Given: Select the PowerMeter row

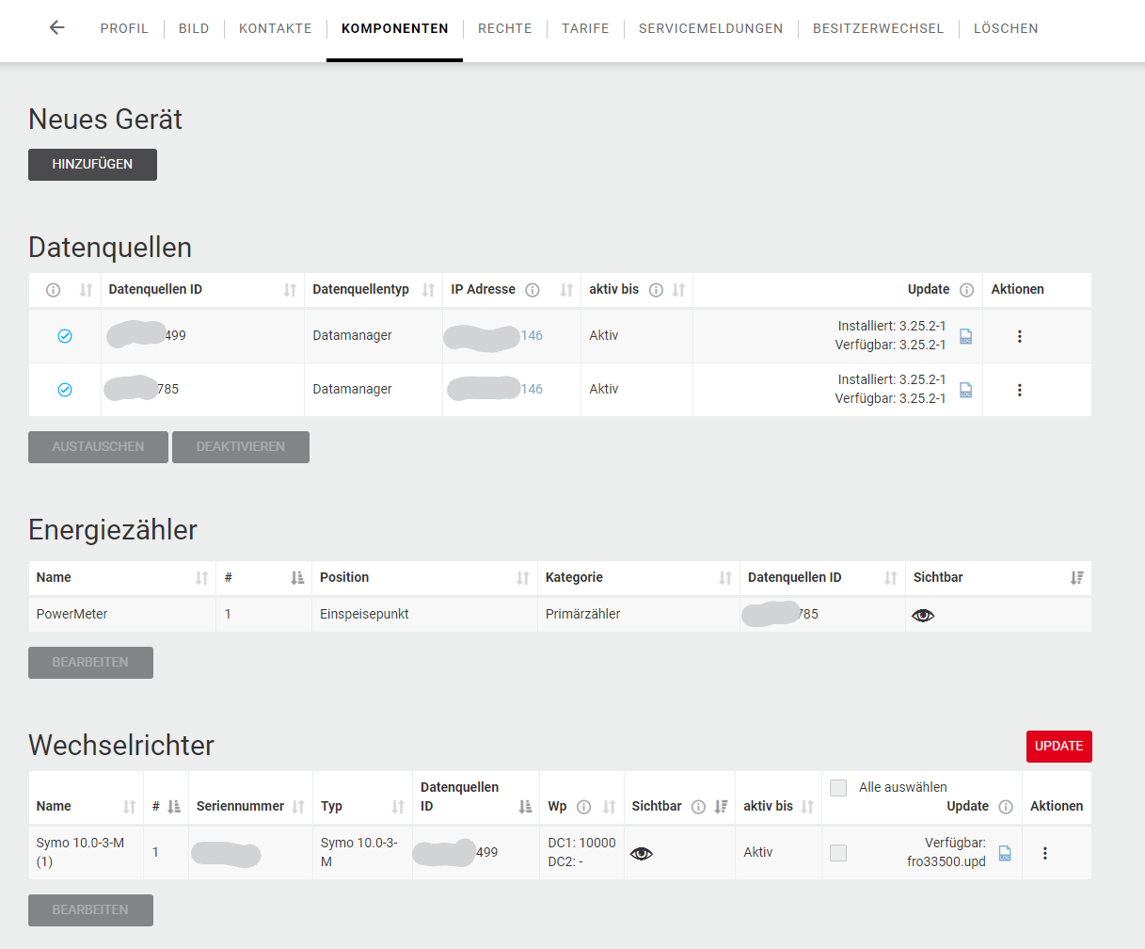Looking at the screenshot, I should (560, 614).
